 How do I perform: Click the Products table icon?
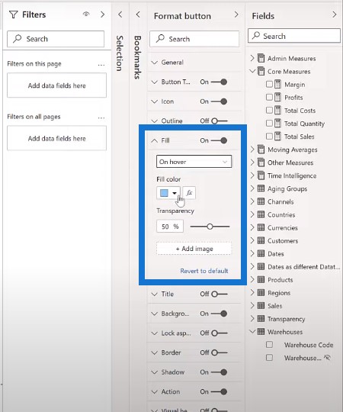click(x=261, y=279)
